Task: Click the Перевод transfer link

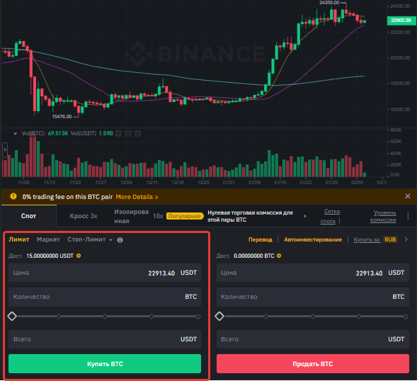Action: click(261, 240)
